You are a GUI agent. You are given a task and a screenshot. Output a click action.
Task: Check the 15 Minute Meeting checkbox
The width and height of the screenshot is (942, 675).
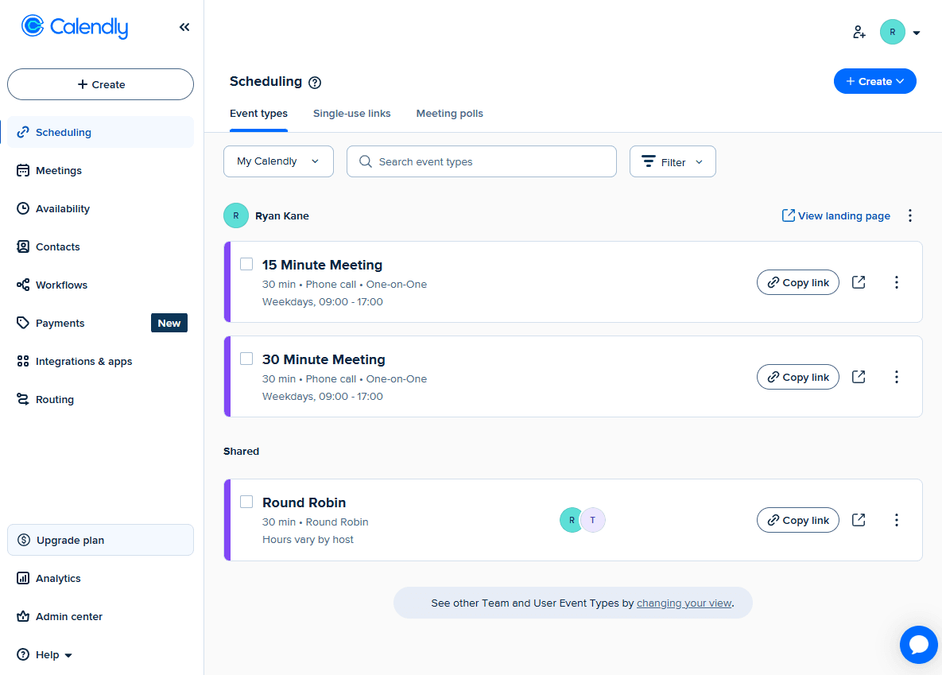coord(246,264)
